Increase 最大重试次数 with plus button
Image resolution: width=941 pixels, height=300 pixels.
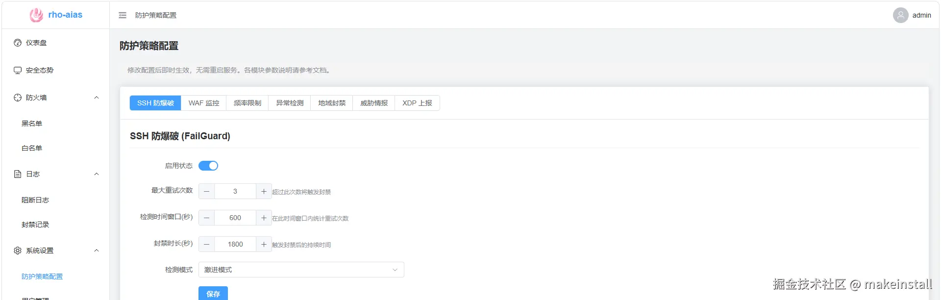click(x=264, y=191)
